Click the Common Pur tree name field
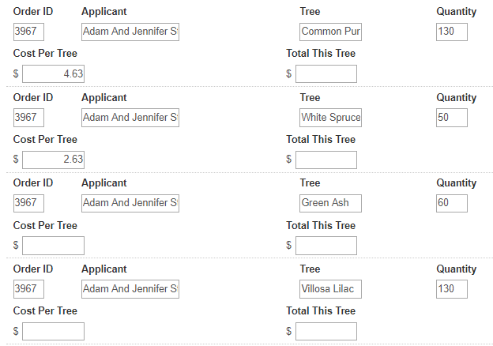The width and height of the screenshot is (493, 346). 330,32
